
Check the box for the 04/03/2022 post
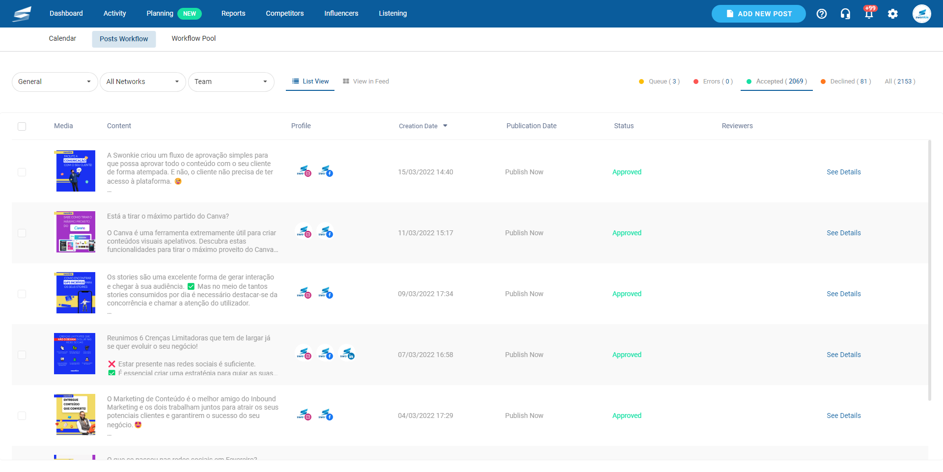click(x=22, y=416)
